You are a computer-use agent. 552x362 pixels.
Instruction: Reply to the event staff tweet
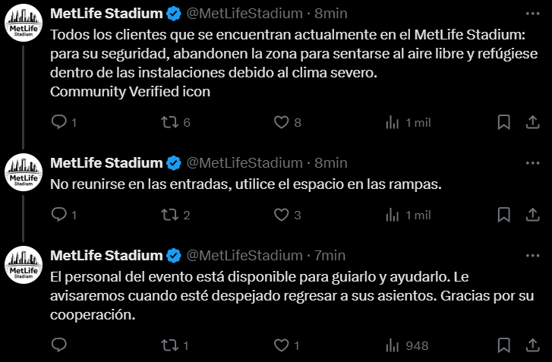click(x=59, y=345)
